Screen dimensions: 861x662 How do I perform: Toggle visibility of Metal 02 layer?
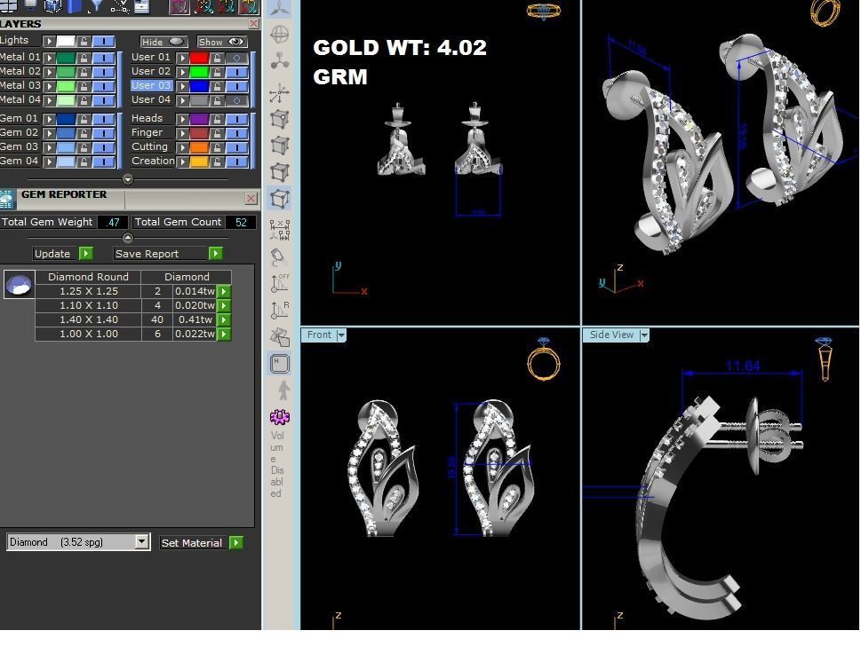point(103,72)
